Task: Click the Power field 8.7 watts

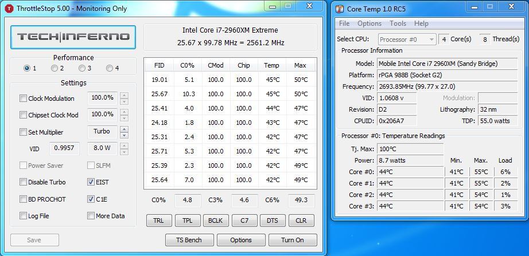Action: tap(410, 160)
